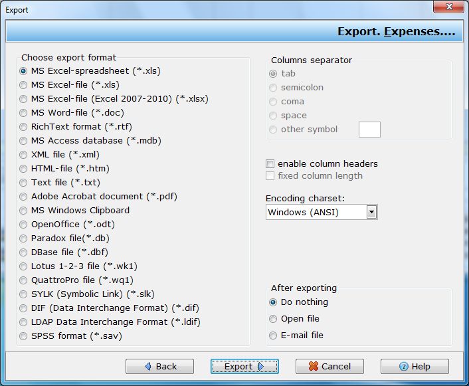This screenshot has height=386, width=469.
Task: Enable column headers checkbox
Action: coord(270,164)
